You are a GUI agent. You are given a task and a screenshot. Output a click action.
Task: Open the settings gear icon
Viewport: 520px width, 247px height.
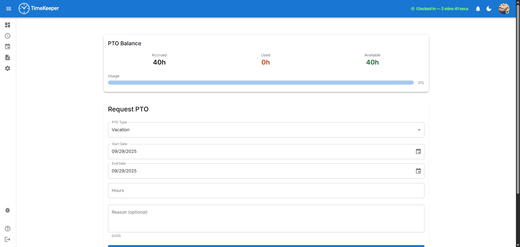[8, 68]
